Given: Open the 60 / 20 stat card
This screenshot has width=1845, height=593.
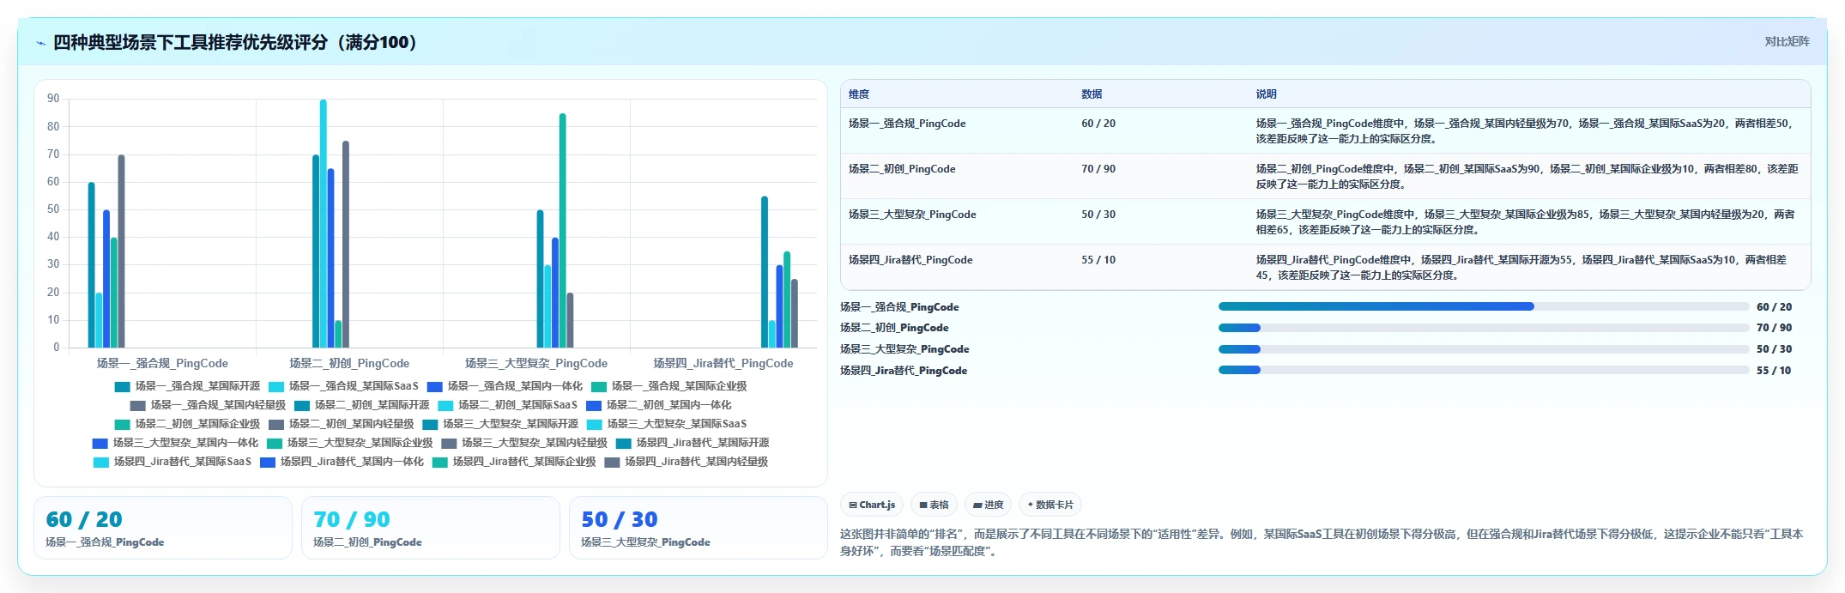Looking at the screenshot, I should (163, 528).
